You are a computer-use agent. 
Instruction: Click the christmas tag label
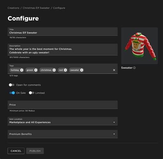point(46,70)
